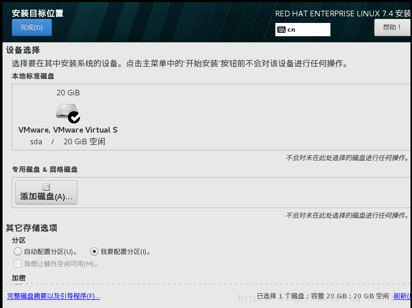Click the small disk icon in 添加磁盘 button

click(46, 187)
